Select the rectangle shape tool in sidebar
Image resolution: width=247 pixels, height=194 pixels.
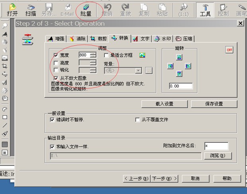pos(5,117)
